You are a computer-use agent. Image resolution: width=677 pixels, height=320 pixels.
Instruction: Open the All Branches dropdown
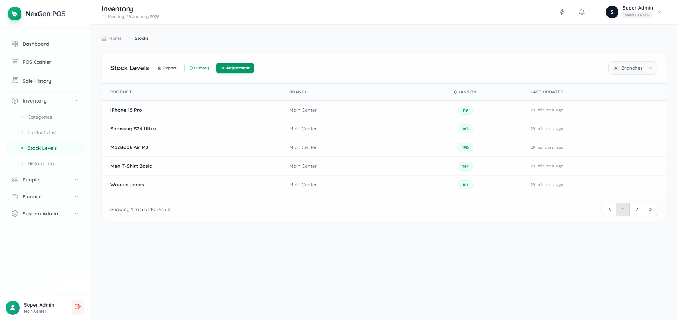pyautogui.click(x=633, y=68)
